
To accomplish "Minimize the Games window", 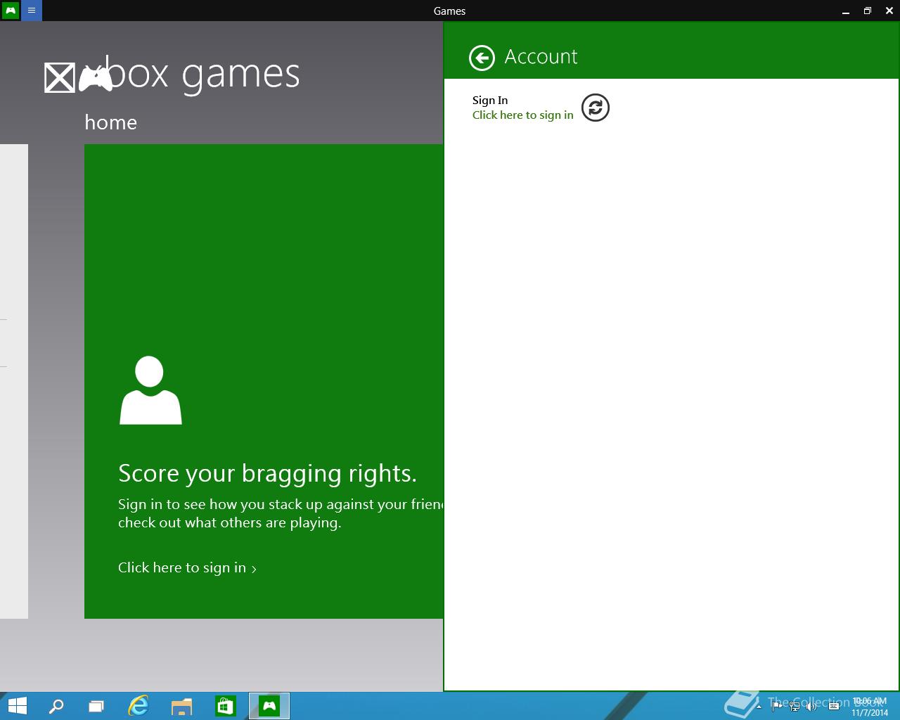I will point(844,11).
